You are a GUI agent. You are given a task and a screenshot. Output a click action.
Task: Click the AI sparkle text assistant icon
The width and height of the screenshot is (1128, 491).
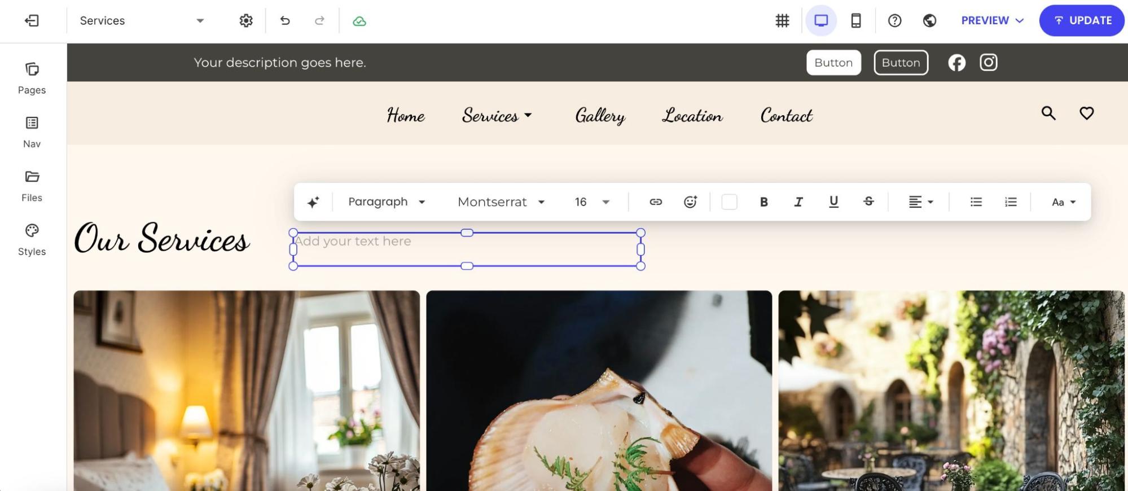tap(313, 202)
